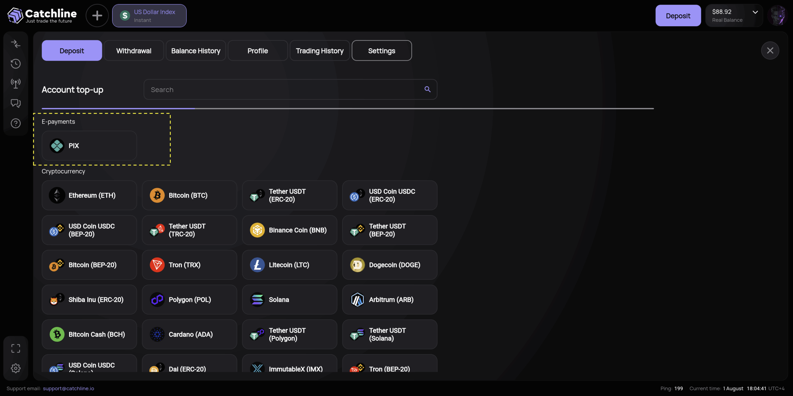Open the user avatar menu
This screenshot has height=396, width=793.
(778, 15)
